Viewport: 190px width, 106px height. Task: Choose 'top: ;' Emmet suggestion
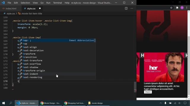[x=58, y=40]
